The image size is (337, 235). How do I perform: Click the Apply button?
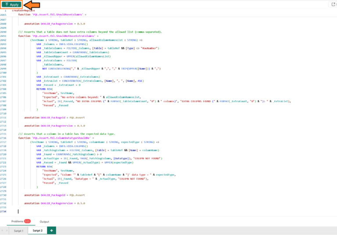pos(11,4)
